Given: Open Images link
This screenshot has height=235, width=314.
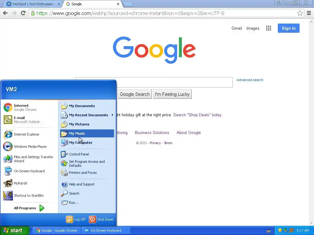Looking at the screenshot, I should 253,28.
